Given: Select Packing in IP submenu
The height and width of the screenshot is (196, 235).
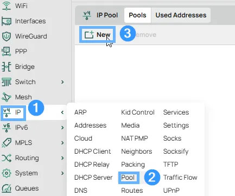Looking at the screenshot, I should point(133,165).
